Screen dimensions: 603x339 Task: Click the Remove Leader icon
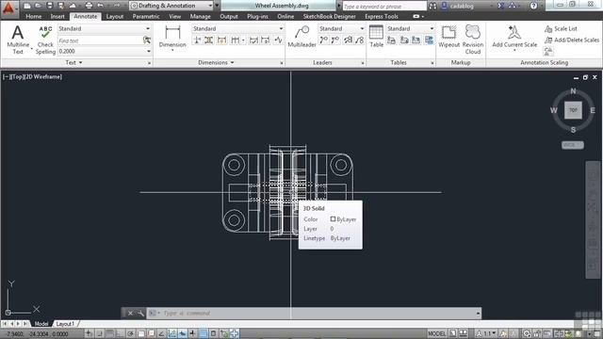[335, 40]
